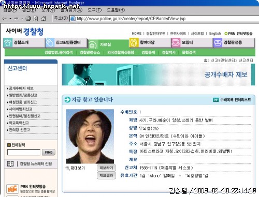
Task: Click the 전체검색 search input field
Action: [x=24, y=153]
